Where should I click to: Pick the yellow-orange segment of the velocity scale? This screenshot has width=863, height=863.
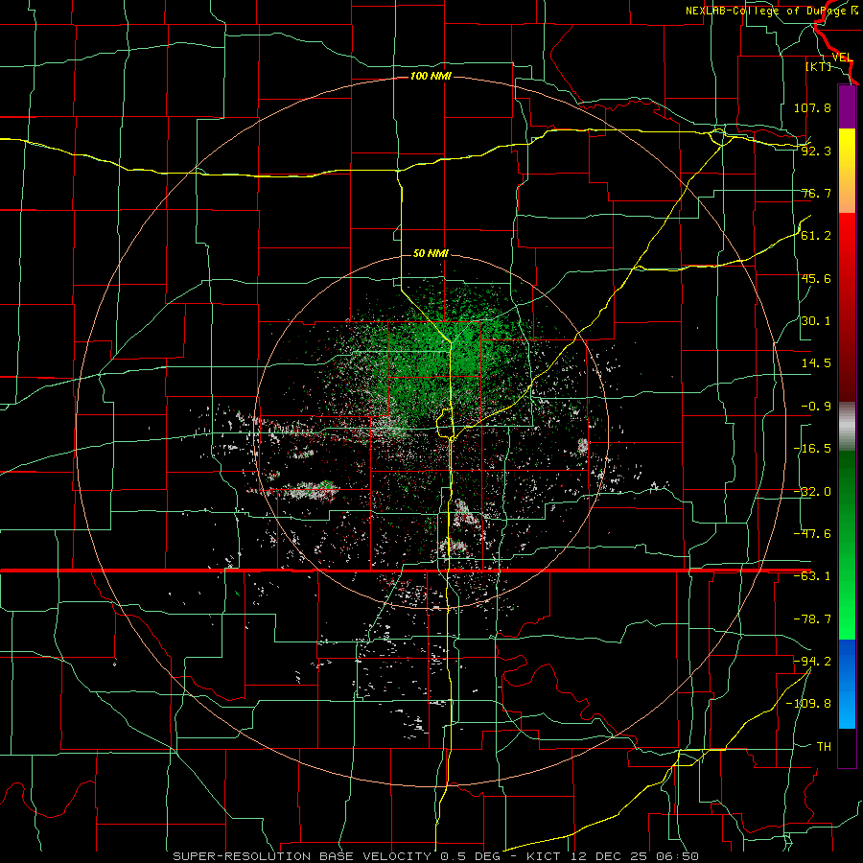tap(847, 171)
